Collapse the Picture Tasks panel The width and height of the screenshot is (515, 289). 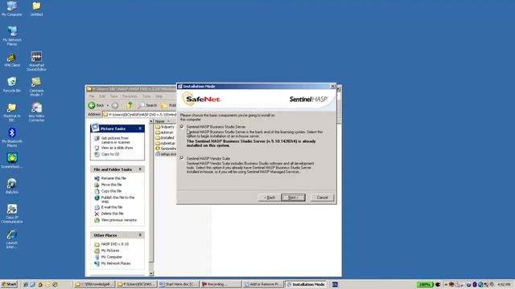140,128
